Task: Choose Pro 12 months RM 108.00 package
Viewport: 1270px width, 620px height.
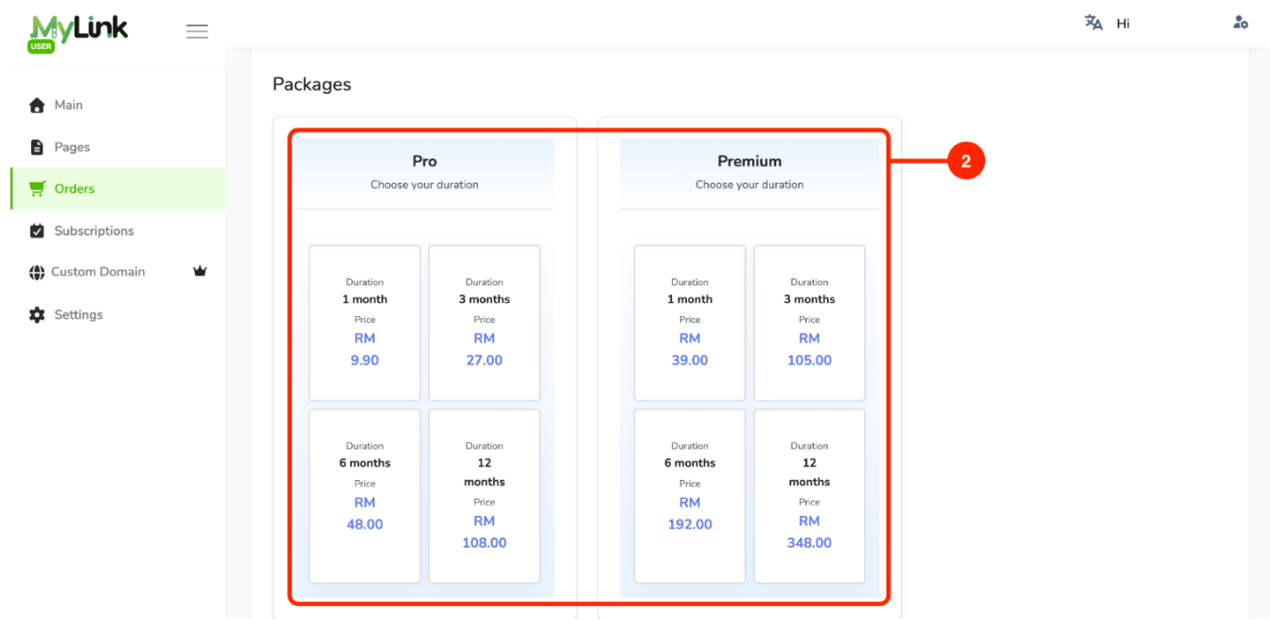Action: pyautogui.click(x=485, y=496)
